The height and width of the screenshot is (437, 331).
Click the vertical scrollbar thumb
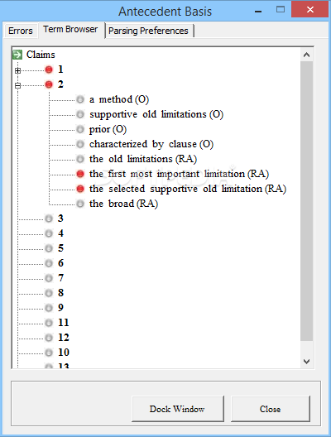click(306, 200)
